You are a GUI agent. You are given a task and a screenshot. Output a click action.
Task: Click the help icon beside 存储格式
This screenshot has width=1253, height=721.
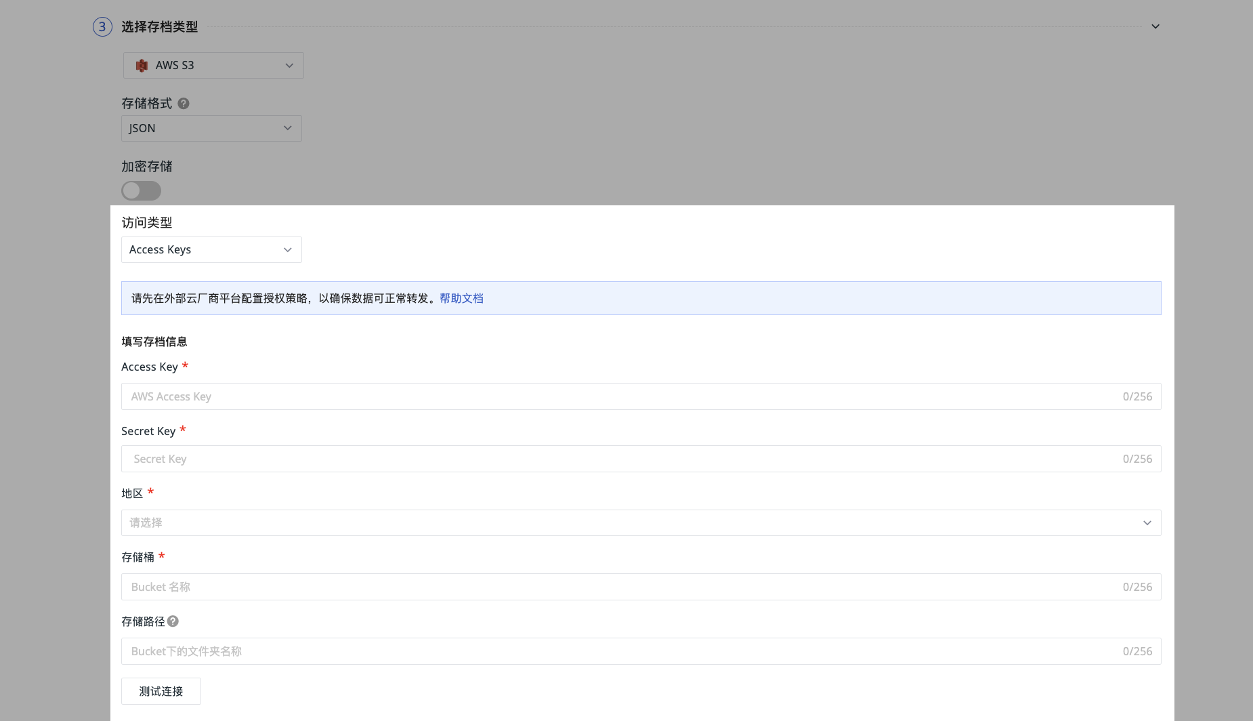click(x=184, y=104)
